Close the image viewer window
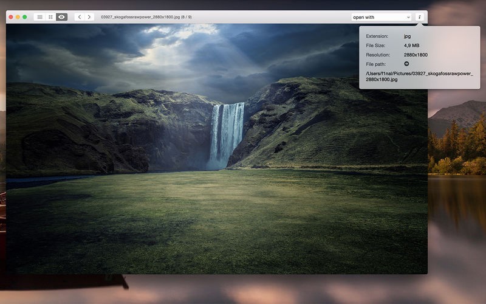The image size is (486, 304). 11,17
